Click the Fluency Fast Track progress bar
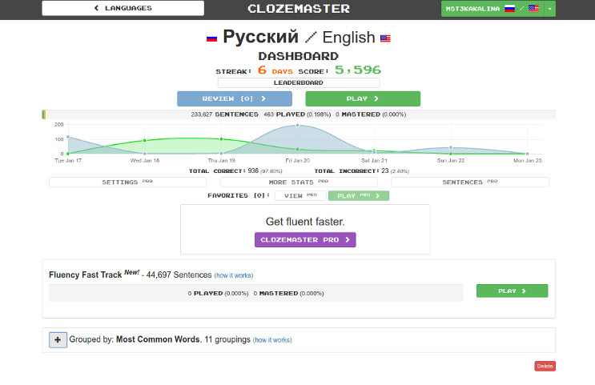Image resolution: width=595 pixels, height=385 pixels. [255, 293]
